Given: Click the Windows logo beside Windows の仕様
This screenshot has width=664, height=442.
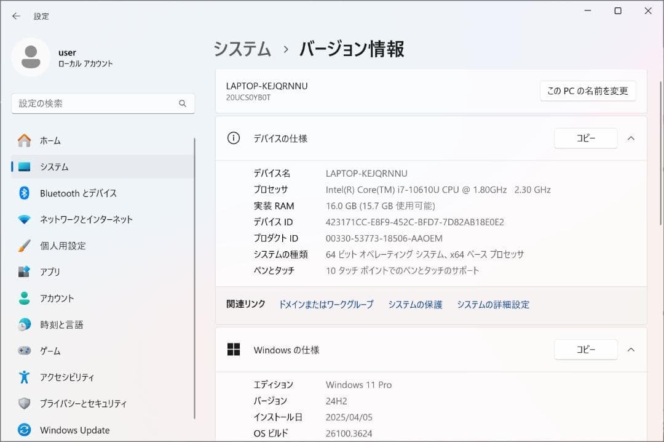Looking at the screenshot, I should click(234, 350).
